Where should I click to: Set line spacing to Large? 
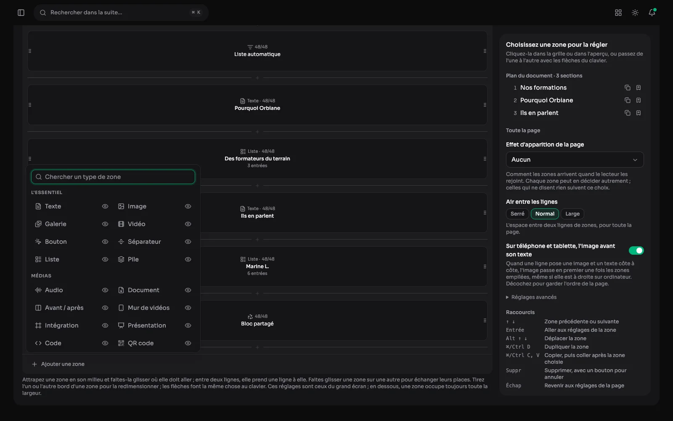tap(572, 214)
